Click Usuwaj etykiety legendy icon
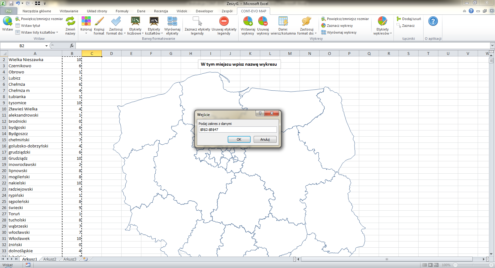Screen dimensions: 495x268 click(224, 22)
